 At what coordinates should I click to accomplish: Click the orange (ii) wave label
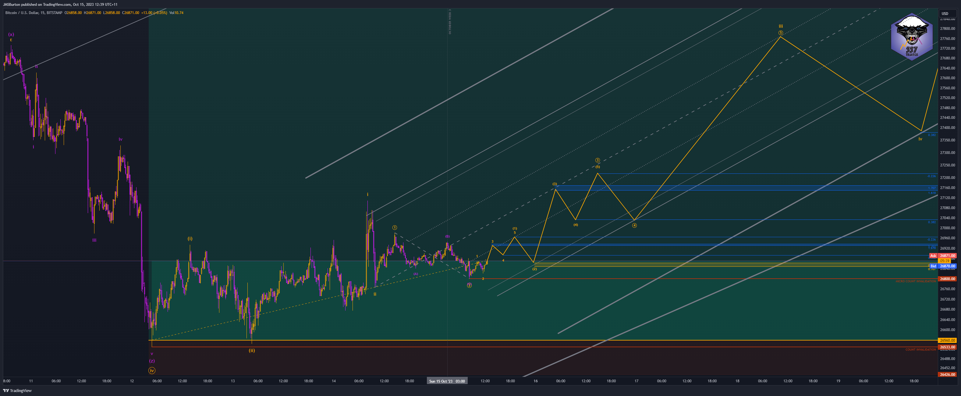252,351
